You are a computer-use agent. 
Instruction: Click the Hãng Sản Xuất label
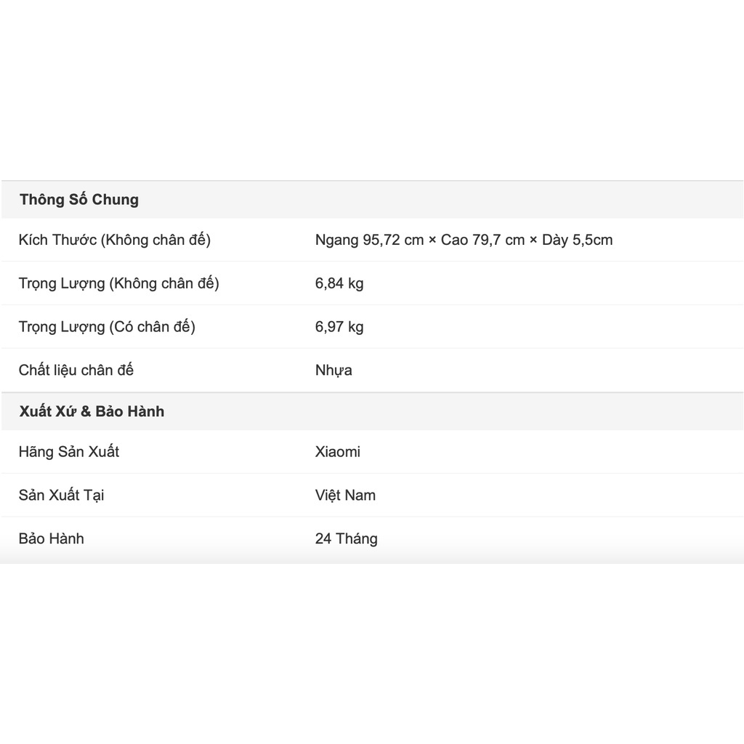pos(69,452)
